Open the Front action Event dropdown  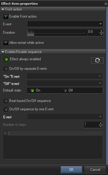65,24
